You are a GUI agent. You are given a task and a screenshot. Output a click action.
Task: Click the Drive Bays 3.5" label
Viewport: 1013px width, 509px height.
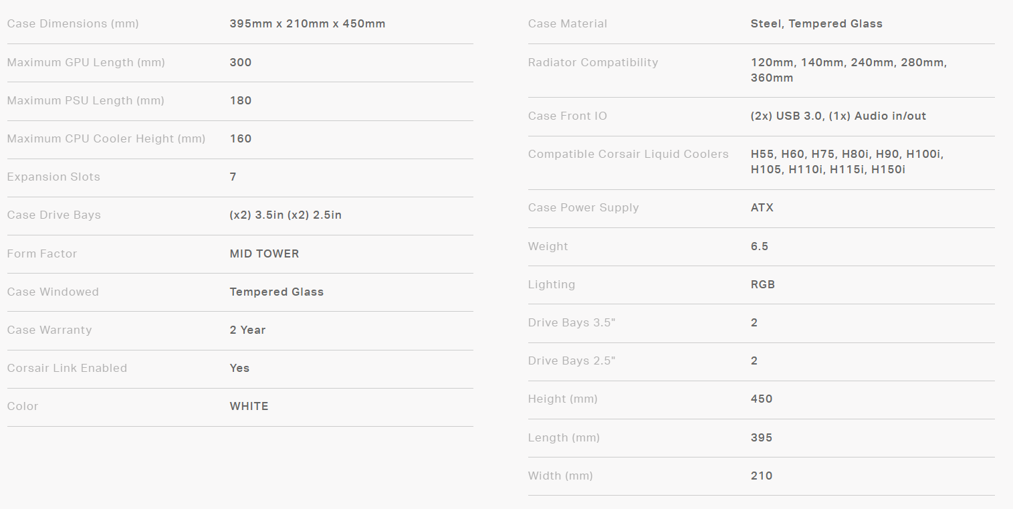pyautogui.click(x=572, y=323)
